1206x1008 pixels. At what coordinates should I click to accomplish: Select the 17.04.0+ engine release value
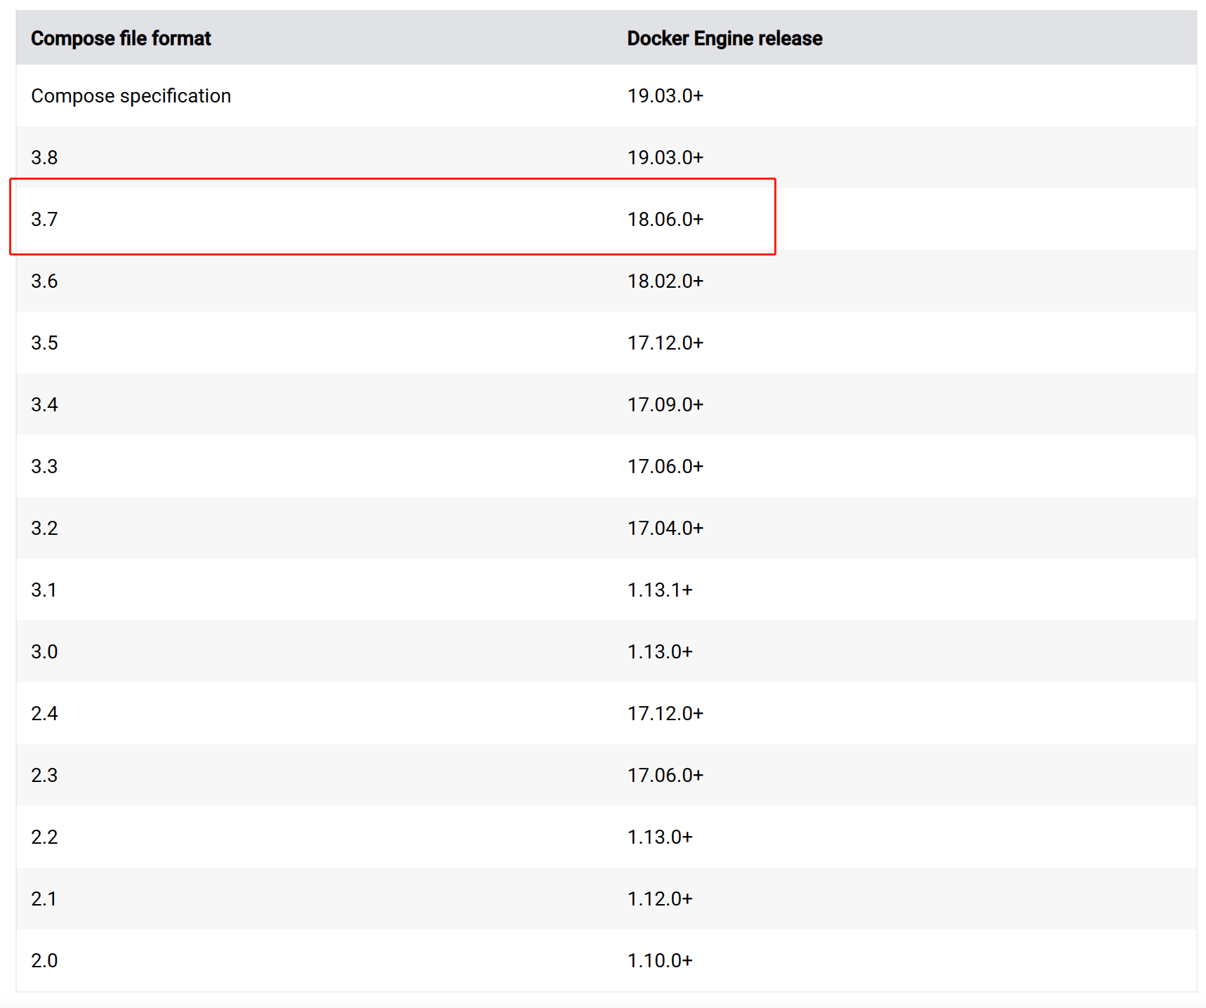(665, 529)
